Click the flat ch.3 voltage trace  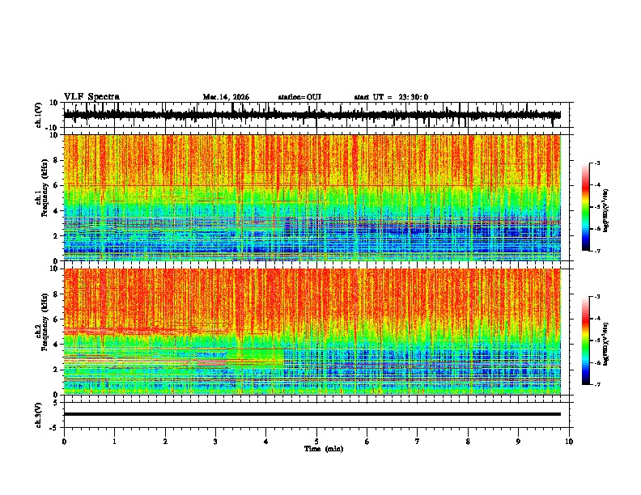click(312, 414)
